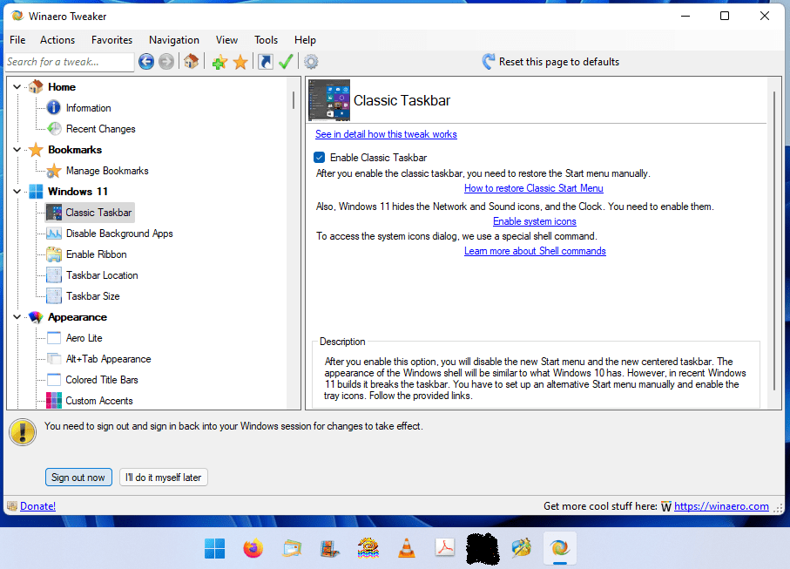The width and height of the screenshot is (790, 569).
Task: Open Adobe Acrobat PDF icon on taskbar
Action: (x=445, y=548)
